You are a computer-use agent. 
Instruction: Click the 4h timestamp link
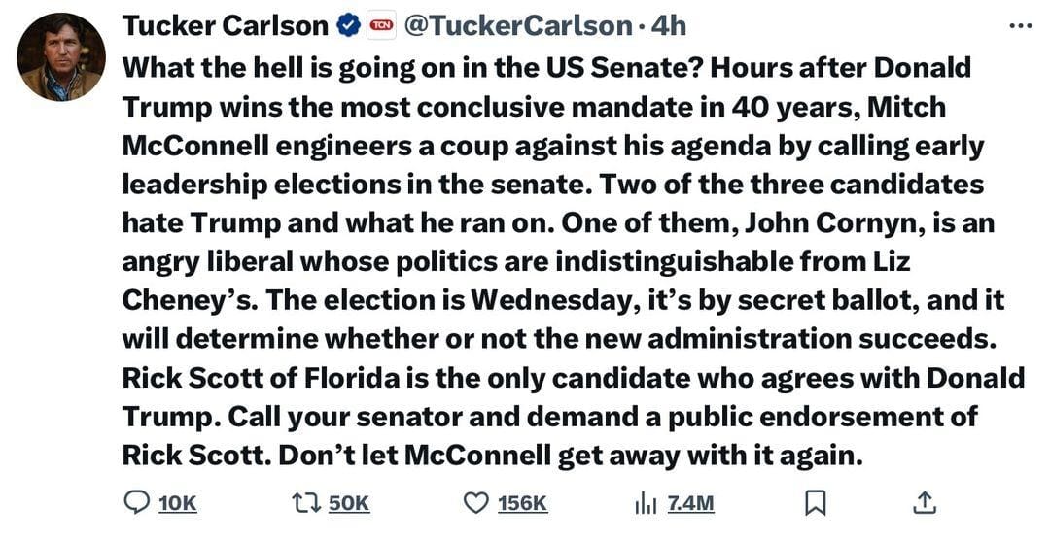tap(668, 26)
